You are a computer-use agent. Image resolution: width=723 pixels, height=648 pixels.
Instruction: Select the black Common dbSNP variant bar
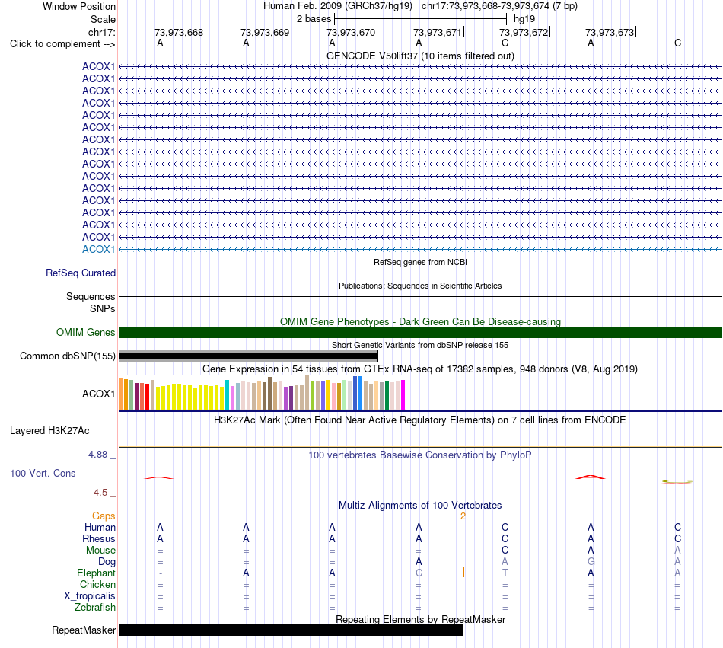pos(248,356)
